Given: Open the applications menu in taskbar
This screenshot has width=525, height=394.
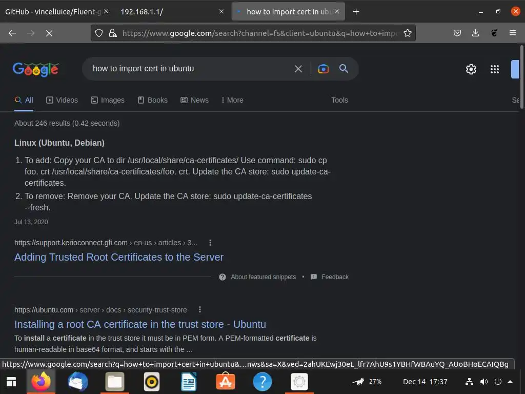Looking at the screenshot, I should (11, 382).
